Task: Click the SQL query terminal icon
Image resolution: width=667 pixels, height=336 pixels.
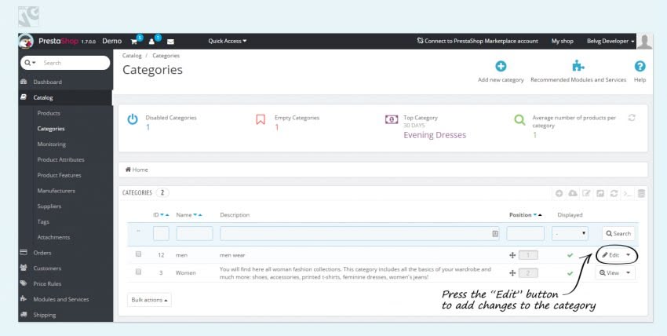Action: click(x=628, y=194)
